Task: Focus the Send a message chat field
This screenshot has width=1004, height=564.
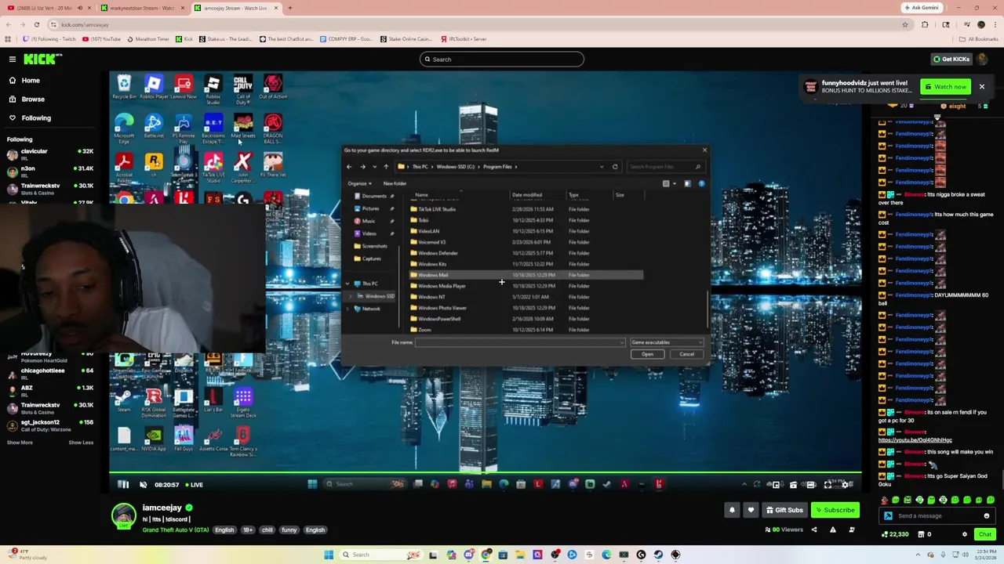Action: click(937, 515)
